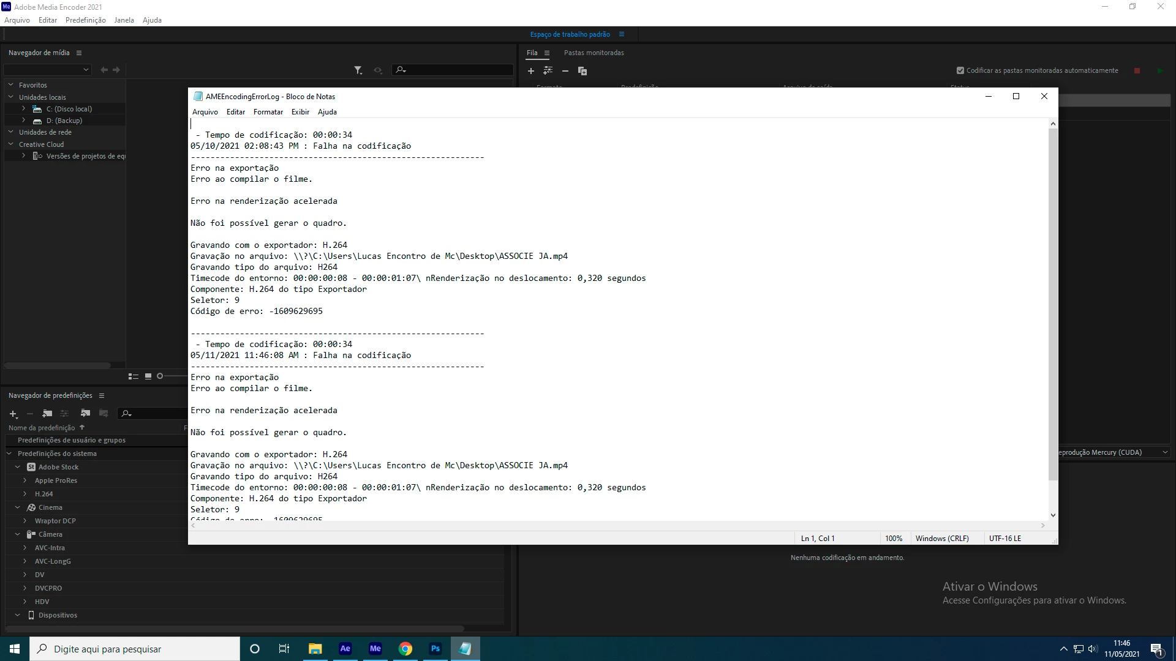Image resolution: width=1176 pixels, height=661 pixels.
Task: Create new preset group folder icon
Action: point(47,414)
